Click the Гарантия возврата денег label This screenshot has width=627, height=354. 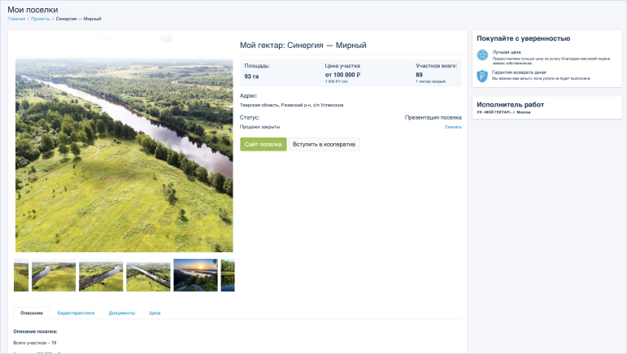(519, 72)
